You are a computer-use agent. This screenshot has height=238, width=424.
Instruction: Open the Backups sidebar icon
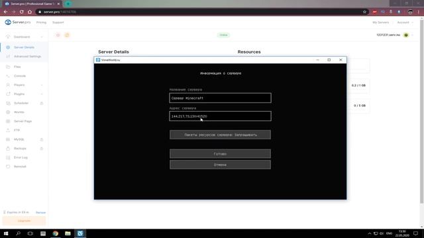pyautogui.click(x=8, y=148)
